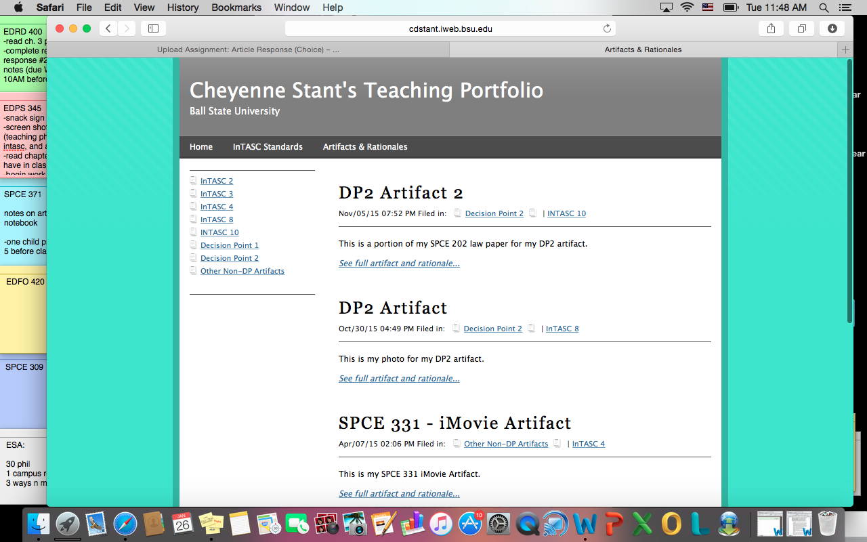Screen dimensions: 867x542
Task: Open iTunes from the Dock
Action: pos(440,524)
